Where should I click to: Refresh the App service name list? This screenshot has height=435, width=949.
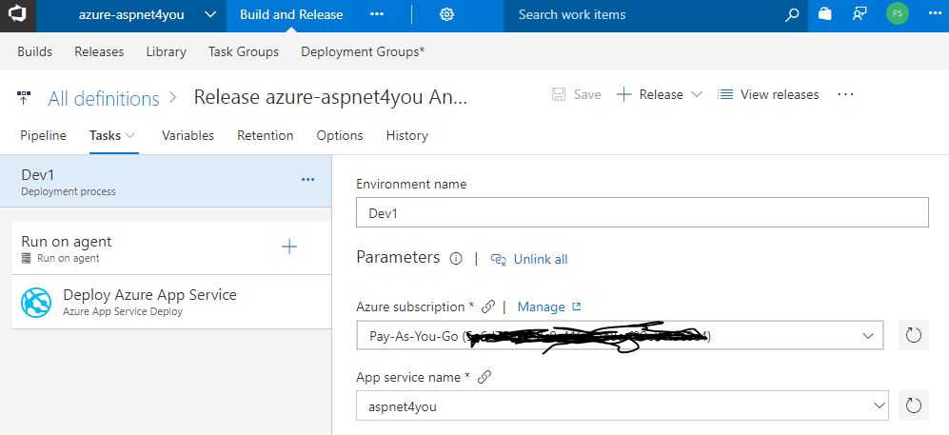(x=913, y=405)
